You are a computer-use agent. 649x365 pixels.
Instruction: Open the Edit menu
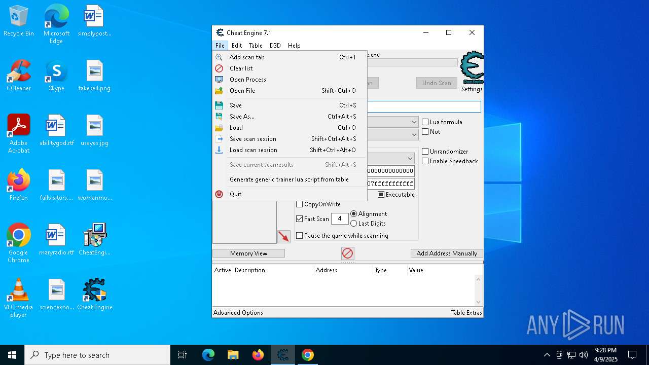pyautogui.click(x=237, y=46)
